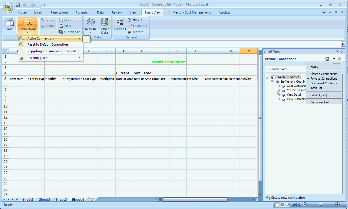The height and width of the screenshot is (209, 348).
Task: Click the Save icon in the quick access toolbar
Action: (x=18, y=5)
